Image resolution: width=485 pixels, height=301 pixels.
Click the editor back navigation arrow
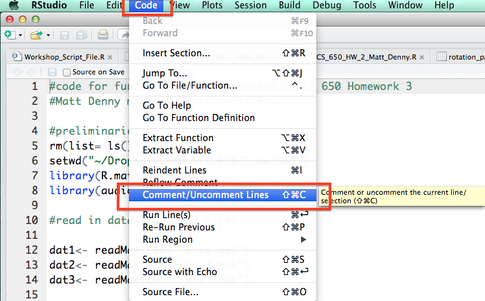coord(18,72)
